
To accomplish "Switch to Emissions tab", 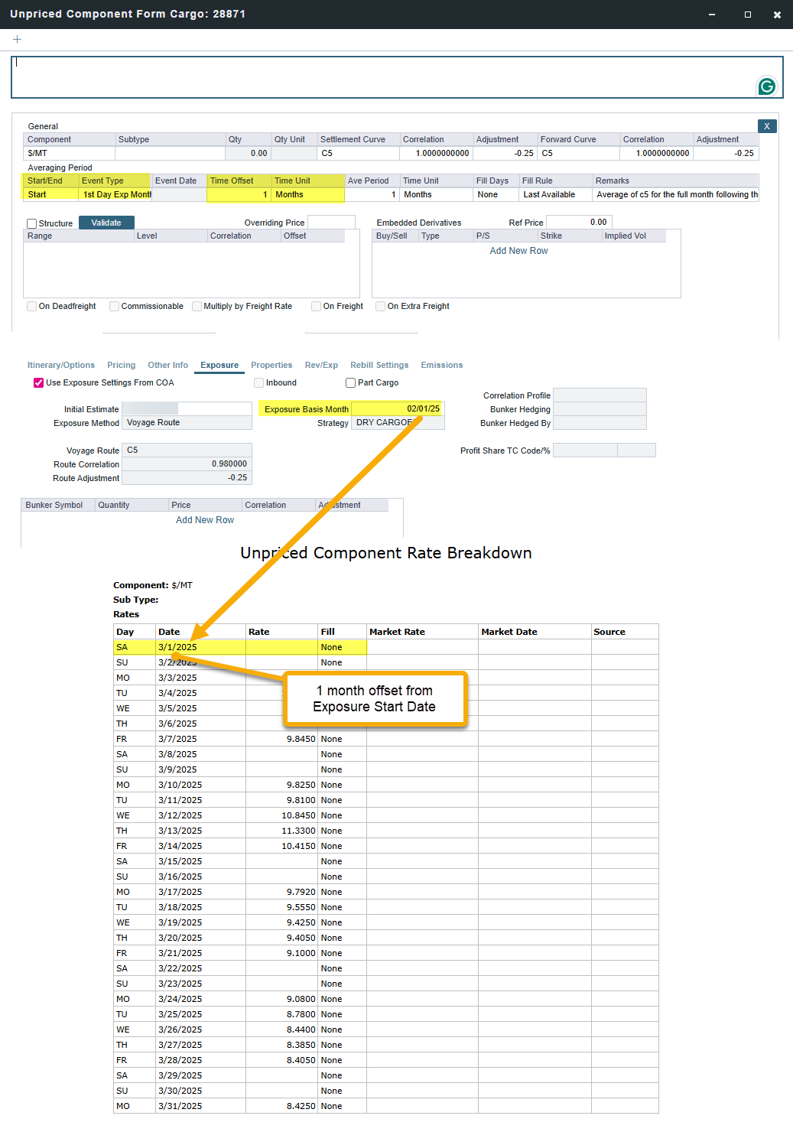I will pos(441,365).
